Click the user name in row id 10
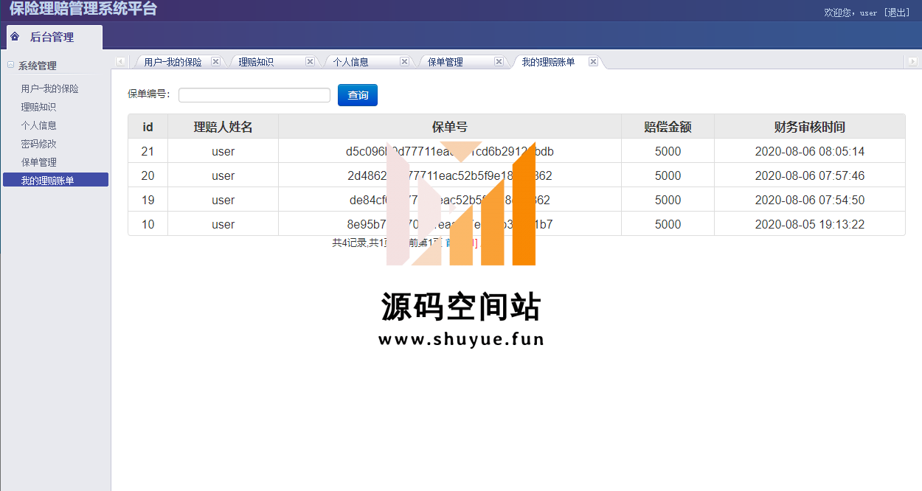The height and width of the screenshot is (491, 922). (223, 224)
